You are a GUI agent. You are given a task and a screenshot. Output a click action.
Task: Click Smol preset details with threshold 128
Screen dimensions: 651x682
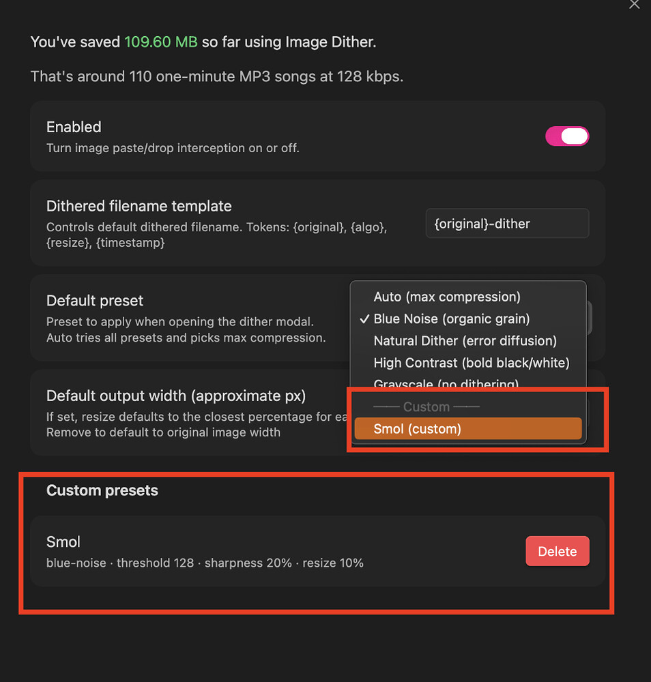pos(205,563)
